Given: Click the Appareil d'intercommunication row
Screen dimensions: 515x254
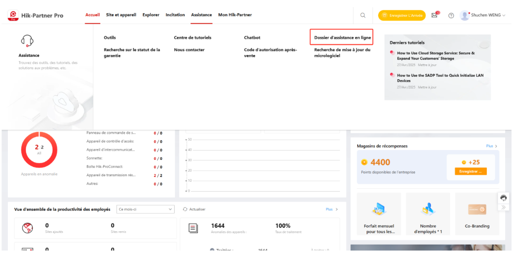Looking at the screenshot, I should pyautogui.click(x=124, y=150).
